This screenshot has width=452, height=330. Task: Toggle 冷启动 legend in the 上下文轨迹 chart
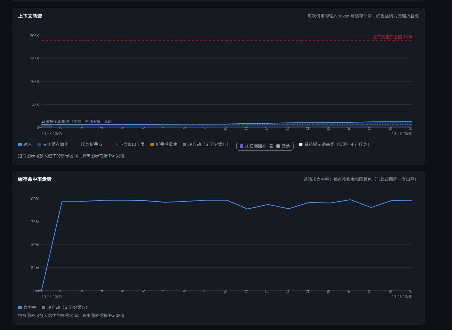tap(206, 145)
